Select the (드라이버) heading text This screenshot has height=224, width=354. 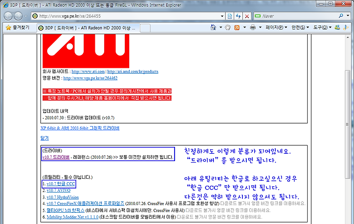pos(52,151)
